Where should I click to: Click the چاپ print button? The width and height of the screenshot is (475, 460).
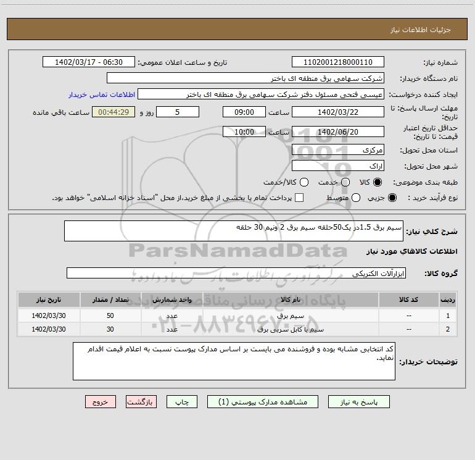click(182, 402)
